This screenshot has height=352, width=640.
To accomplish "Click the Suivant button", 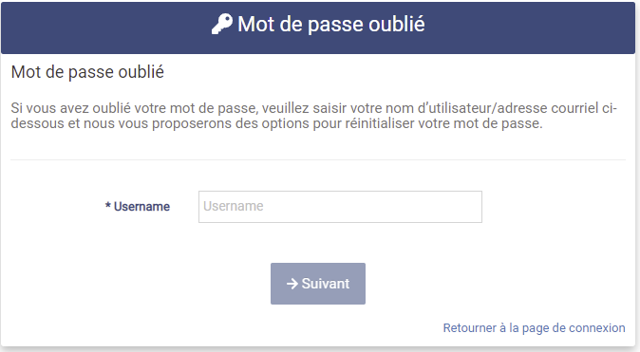I will tap(318, 284).
